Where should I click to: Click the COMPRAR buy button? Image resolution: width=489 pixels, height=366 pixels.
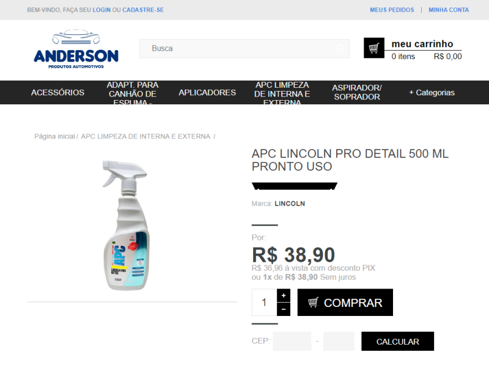[345, 302]
